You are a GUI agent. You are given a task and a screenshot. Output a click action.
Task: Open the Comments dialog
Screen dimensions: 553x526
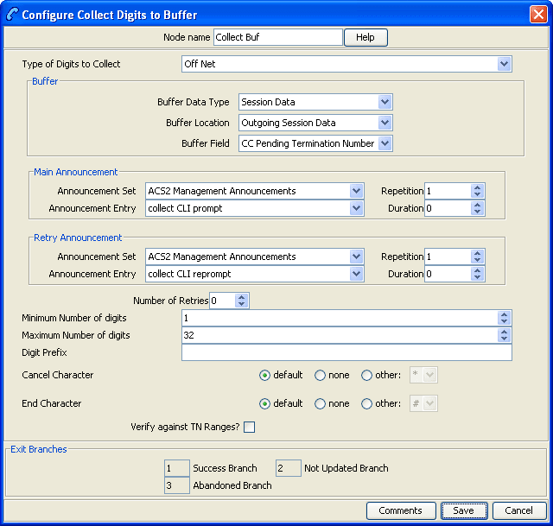click(400, 510)
